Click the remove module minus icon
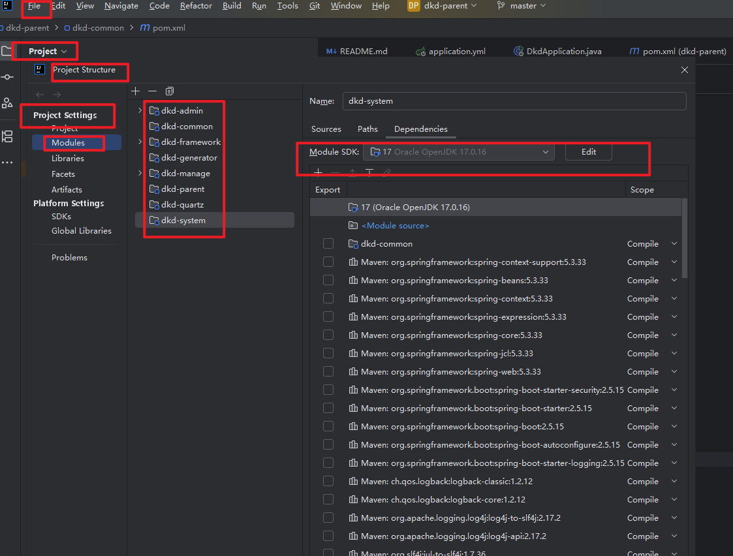The height and width of the screenshot is (556, 733). (152, 91)
